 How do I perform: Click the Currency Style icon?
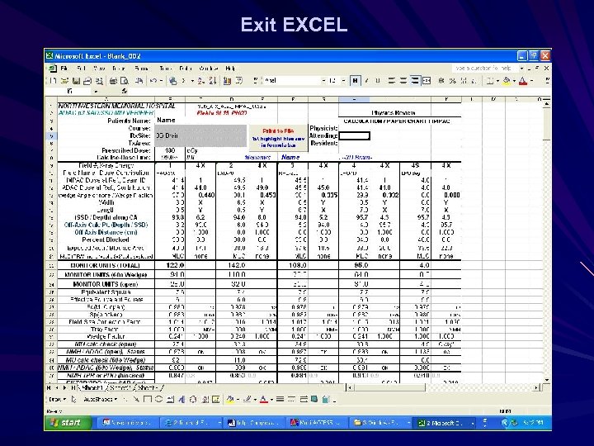[x=441, y=81]
